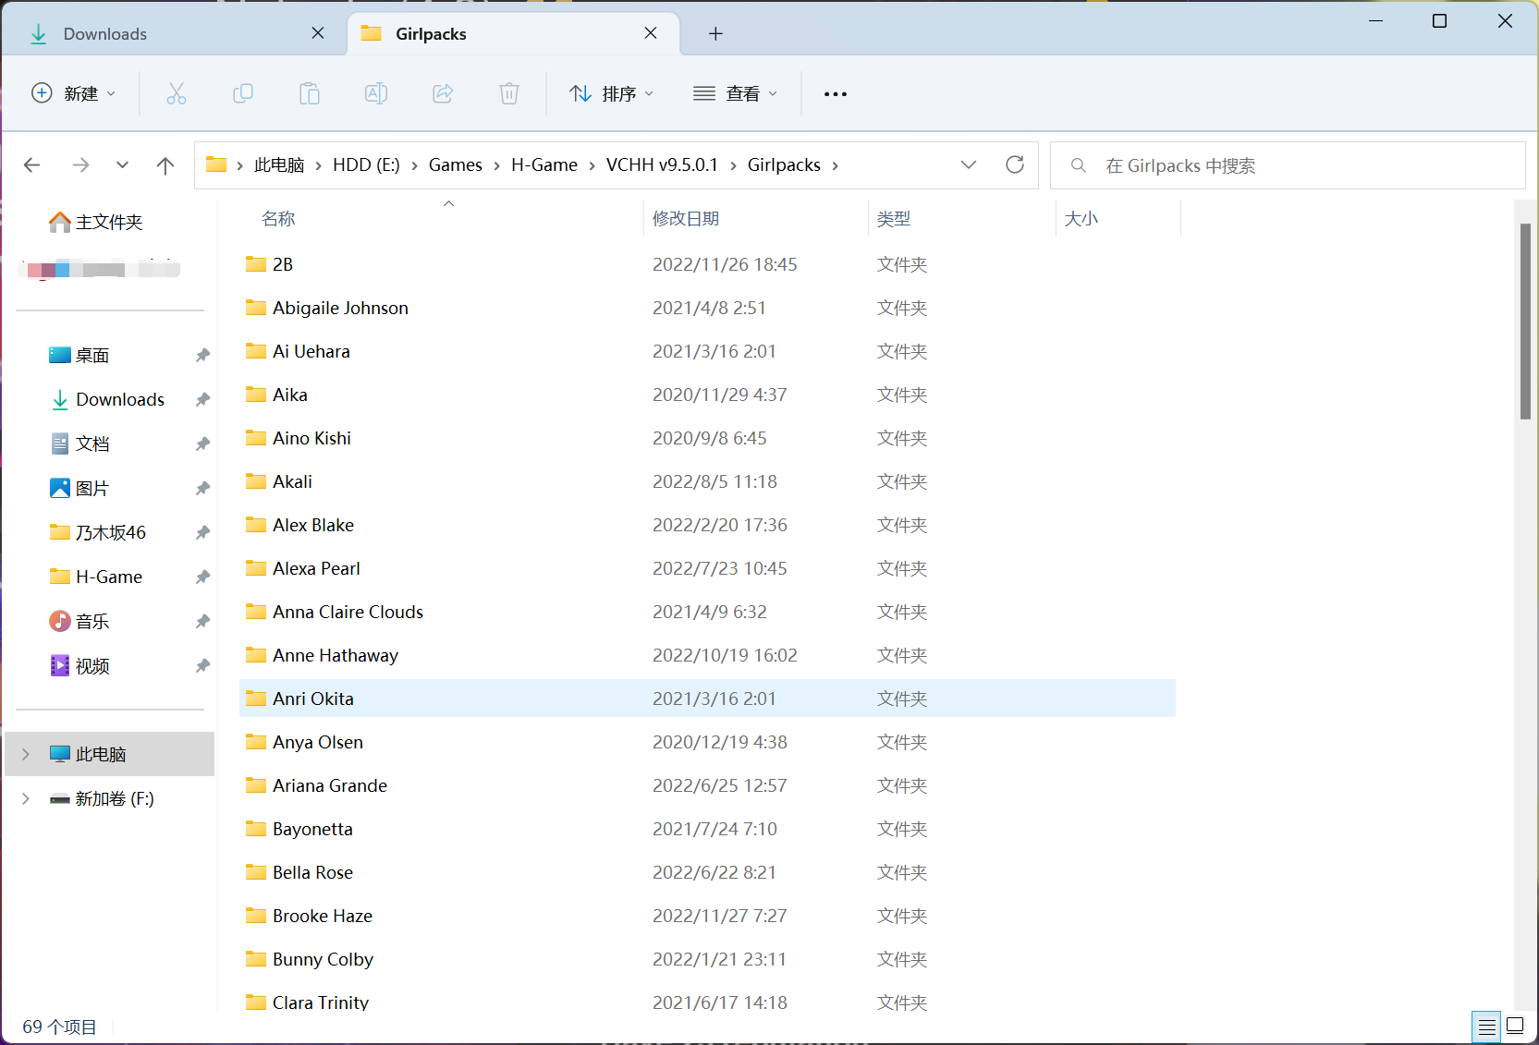Close the Girlpacks tab
This screenshot has height=1045, width=1539.
(651, 33)
